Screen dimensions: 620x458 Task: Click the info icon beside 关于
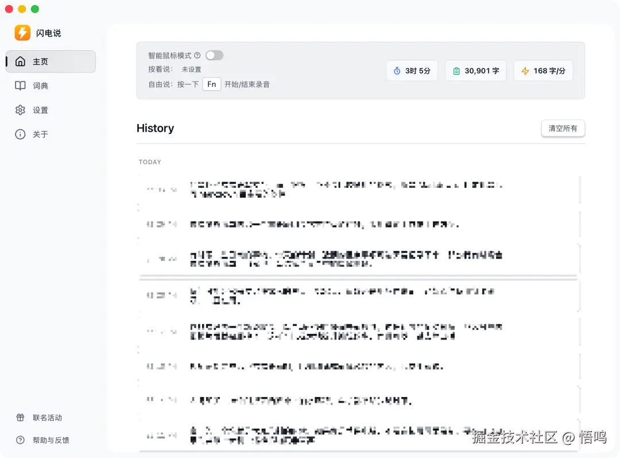pos(20,134)
